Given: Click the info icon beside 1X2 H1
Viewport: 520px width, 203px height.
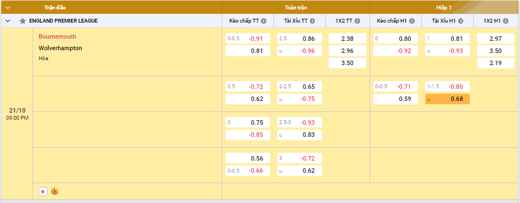Looking at the screenshot, I should [506, 21].
